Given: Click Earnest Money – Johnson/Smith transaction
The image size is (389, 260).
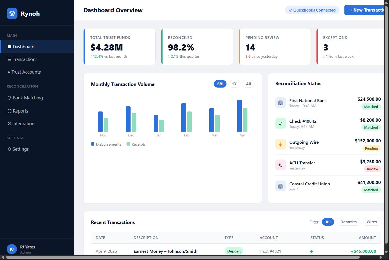Looking at the screenshot, I should [165, 251].
